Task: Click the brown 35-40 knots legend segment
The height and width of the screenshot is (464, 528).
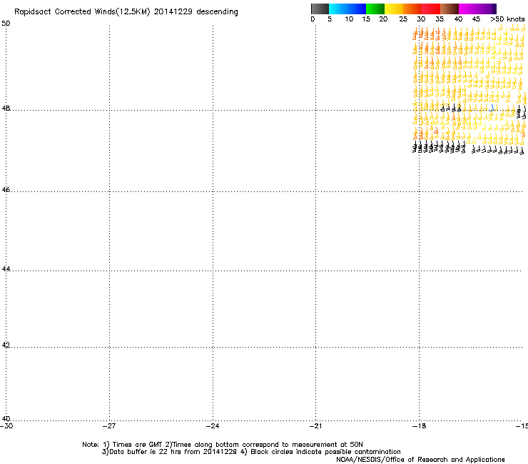Action: (x=450, y=9)
